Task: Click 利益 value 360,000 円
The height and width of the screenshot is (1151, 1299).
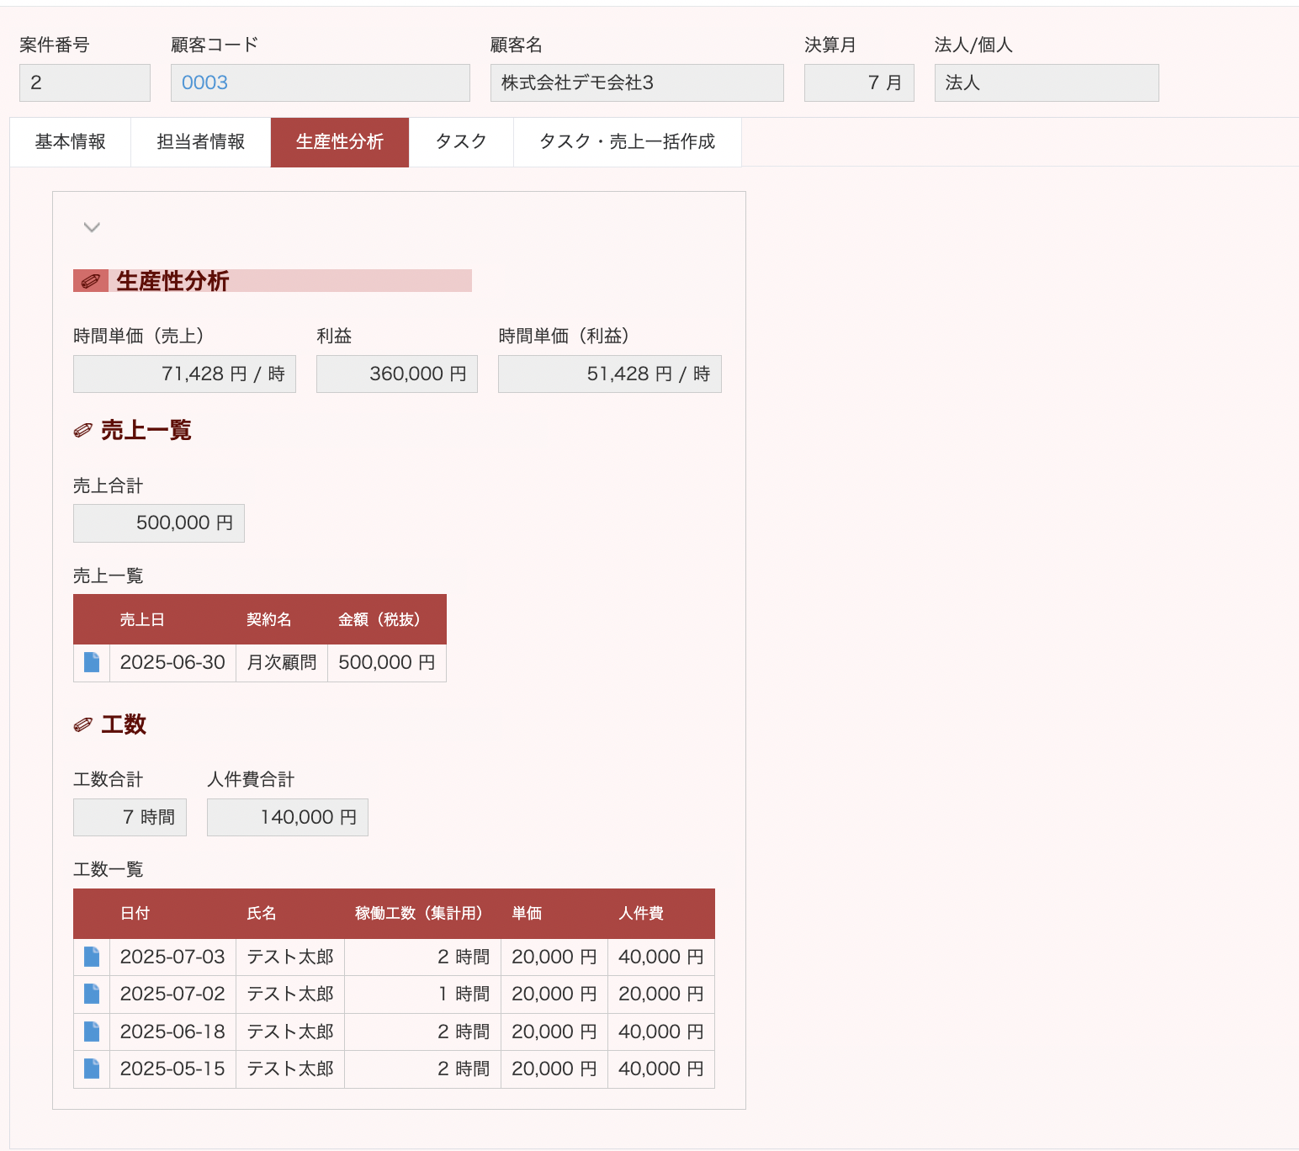Action: tap(397, 374)
